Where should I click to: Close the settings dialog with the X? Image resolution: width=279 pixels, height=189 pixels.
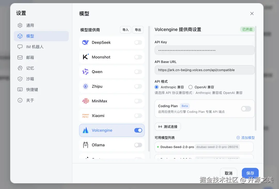252,13
